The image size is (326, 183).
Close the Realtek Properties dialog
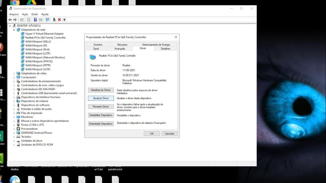pyautogui.click(x=176, y=37)
